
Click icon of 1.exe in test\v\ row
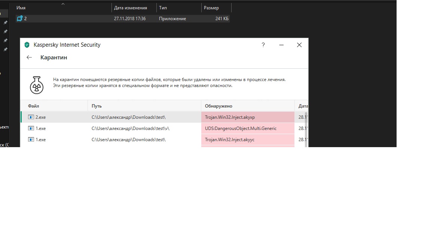31,128
